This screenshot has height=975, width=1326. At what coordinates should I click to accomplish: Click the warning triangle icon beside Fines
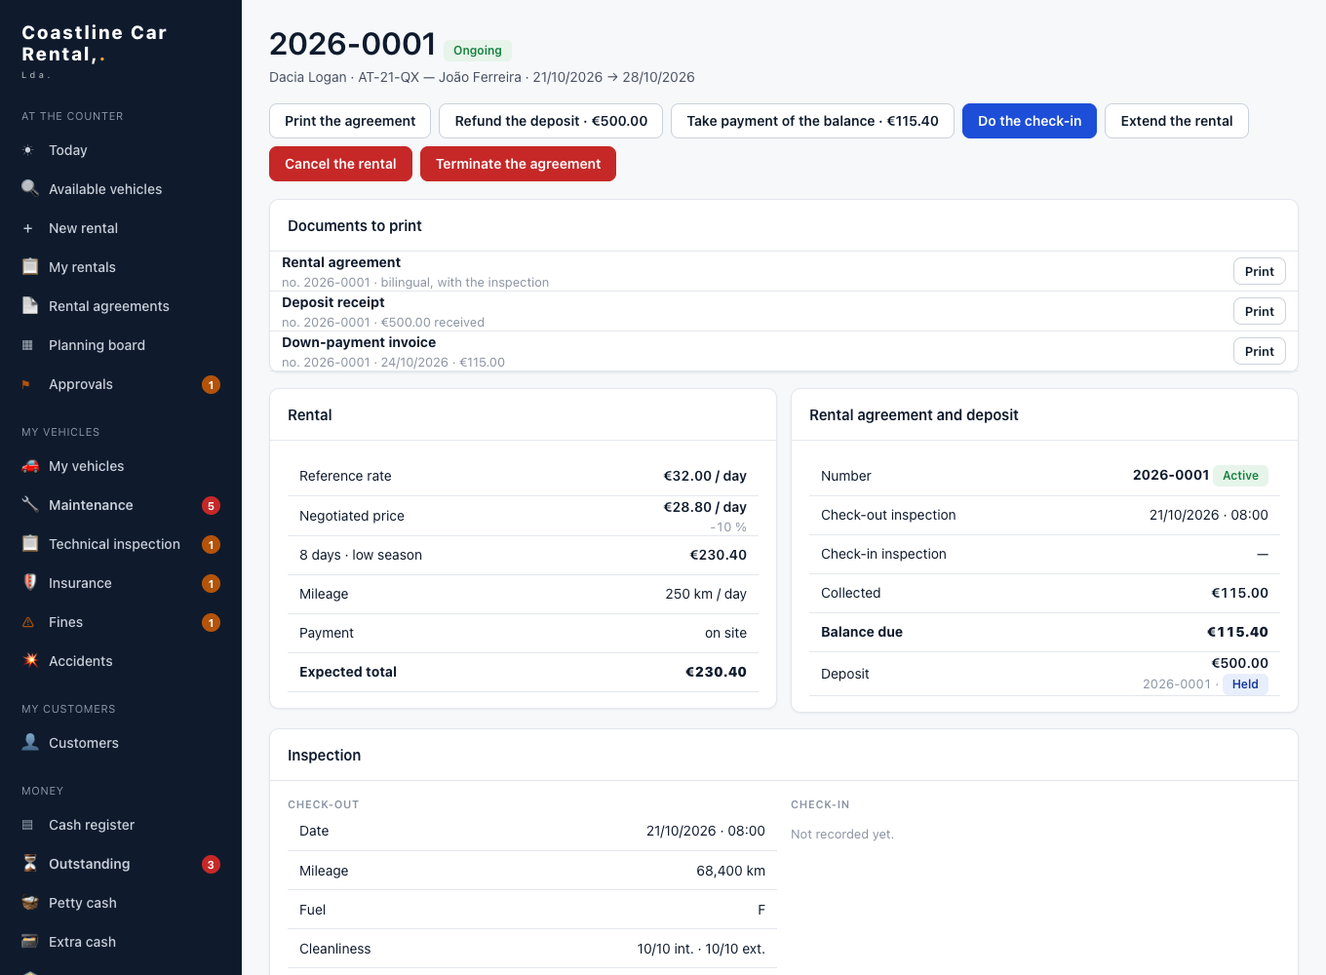[x=28, y=622]
